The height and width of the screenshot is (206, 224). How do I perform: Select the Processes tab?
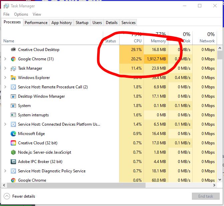[x=12, y=22]
